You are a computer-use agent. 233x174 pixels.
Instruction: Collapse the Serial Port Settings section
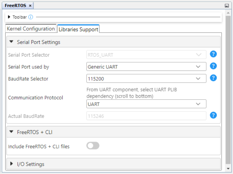point(11,42)
